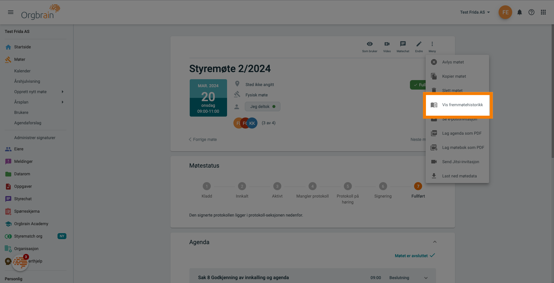This screenshot has height=283, width=554.
Task: Click status step 7 Fullført
Action: (418, 186)
